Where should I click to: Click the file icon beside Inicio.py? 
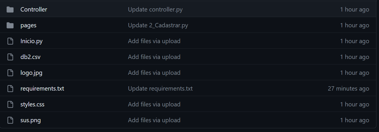click(x=10, y=41)
